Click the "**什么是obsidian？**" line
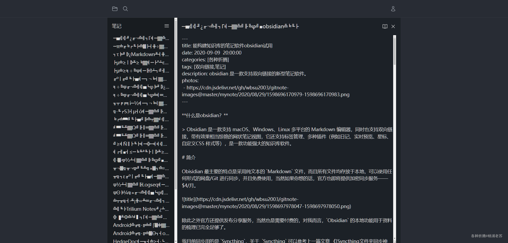 [x=205, y=116]
